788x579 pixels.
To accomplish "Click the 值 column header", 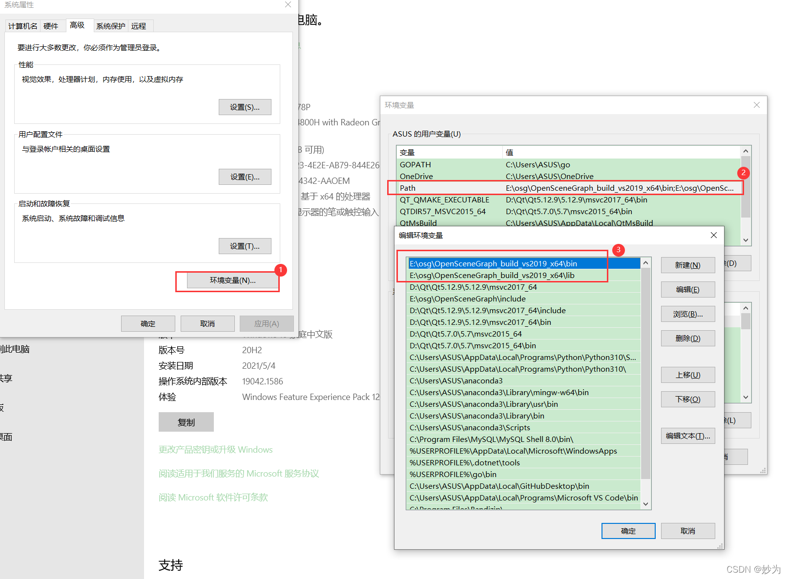I will (622, 153).
